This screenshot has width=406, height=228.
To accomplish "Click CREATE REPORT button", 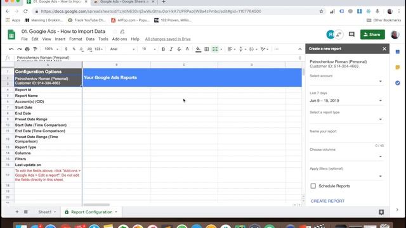I will (327, 201).
